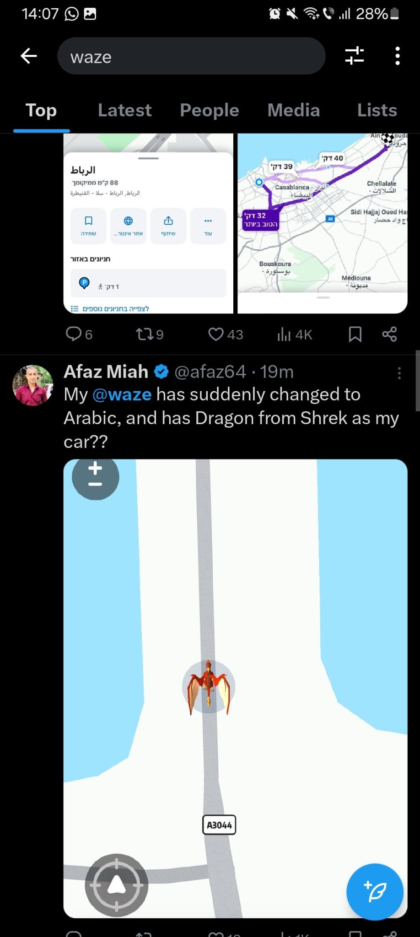Viewport: 420px width, 937px height.
Task: Share the first tweet
Action: pyautogui.click(x=389, y=334)
